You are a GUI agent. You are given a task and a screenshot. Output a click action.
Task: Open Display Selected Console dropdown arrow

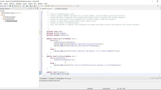(154, 78)
